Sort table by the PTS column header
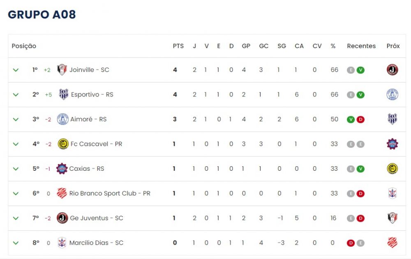The height and width of the screenshot is (259, 411). pyautogui.click(x=178, y=46)
